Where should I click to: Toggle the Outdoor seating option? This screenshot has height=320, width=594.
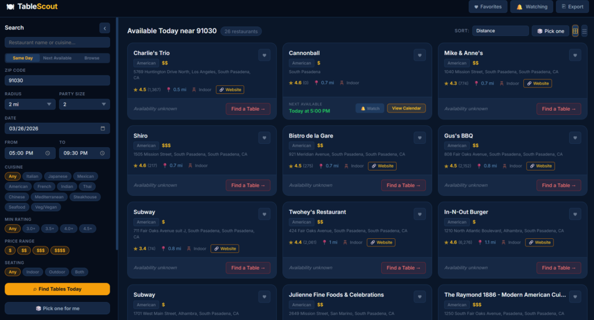pos(57,272)
